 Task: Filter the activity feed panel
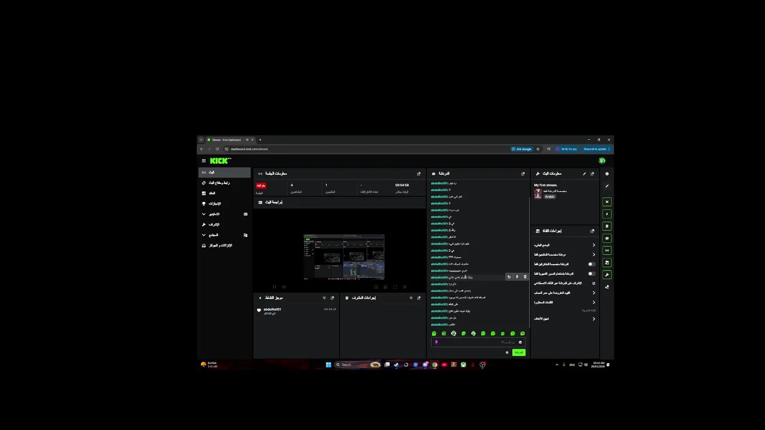coord(324,298)
